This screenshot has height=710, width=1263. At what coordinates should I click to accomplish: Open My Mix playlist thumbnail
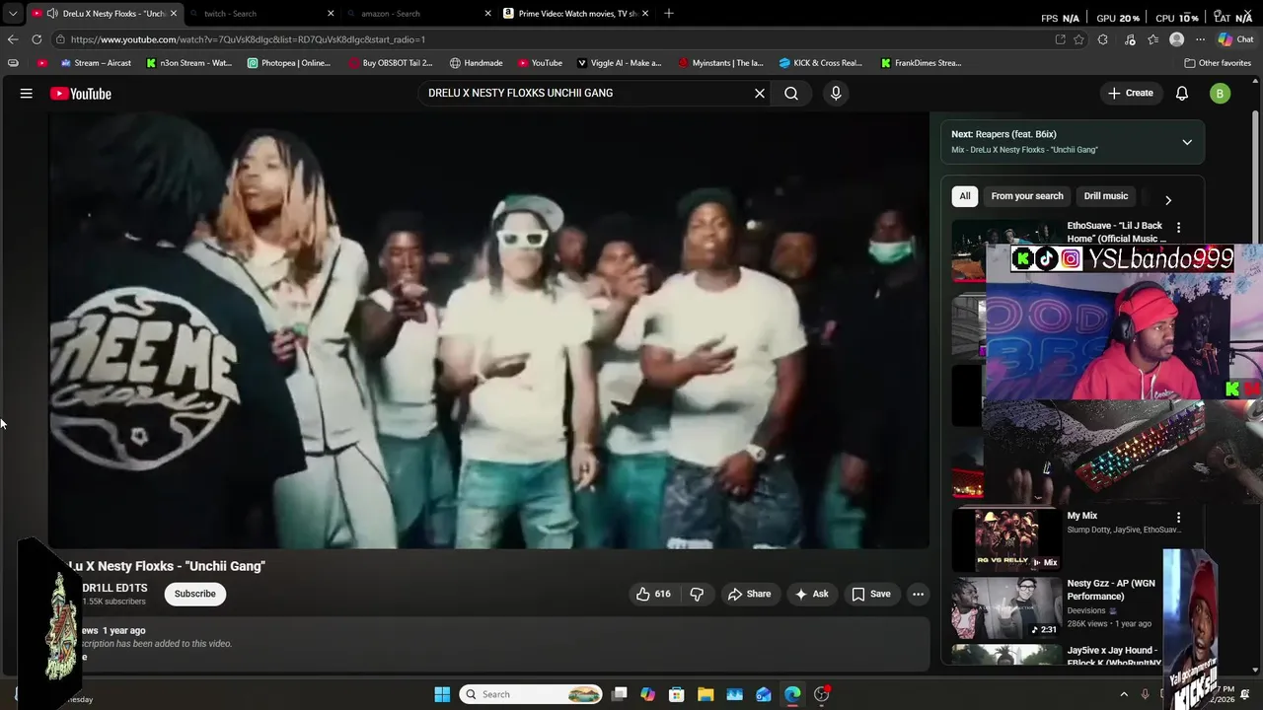pyautogui.click(x=1006, y=539)
